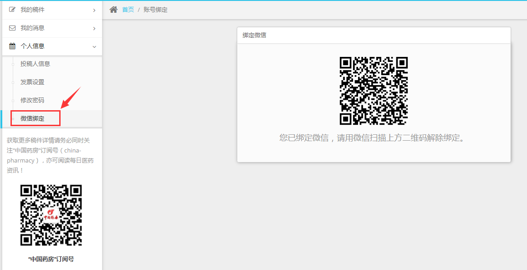The image size is (527, 270).
Task: Open the 我的消息 menu
Action: [52, 28]
